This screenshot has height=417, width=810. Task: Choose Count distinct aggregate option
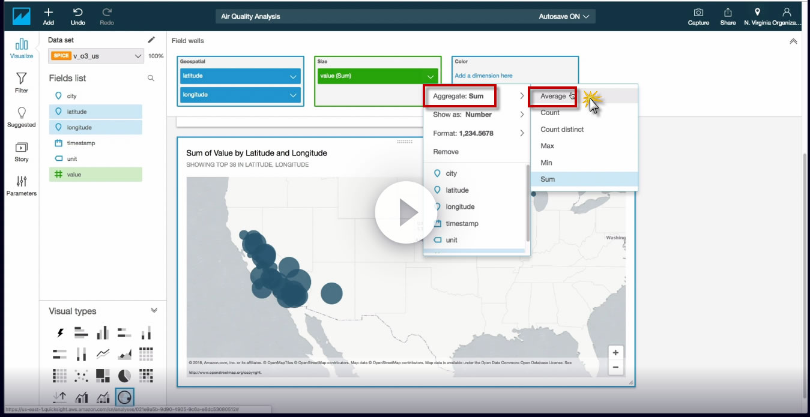[x=562, y=129]
